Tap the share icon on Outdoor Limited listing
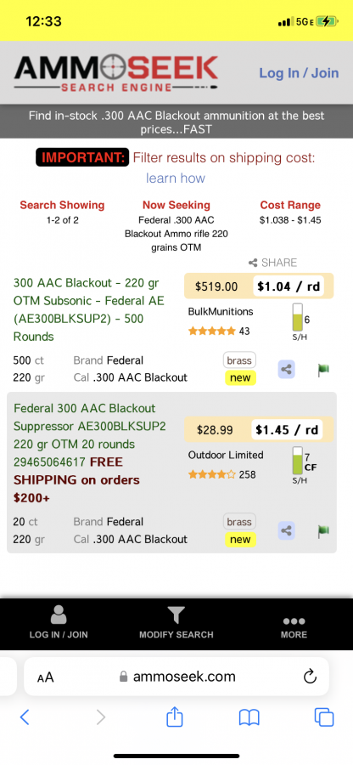This screenshot has width=353, height=765. (x=287, y=530)
